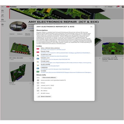Click the Create button
The image size is (124, 124).
(109, 7)
